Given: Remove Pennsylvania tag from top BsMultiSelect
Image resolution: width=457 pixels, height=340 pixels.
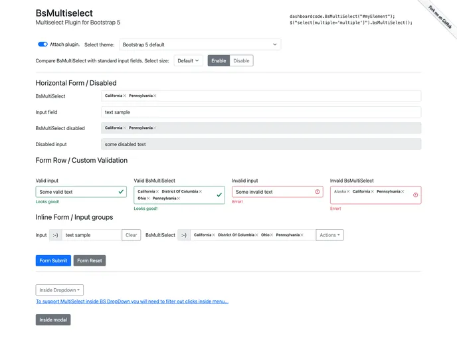Looking at the screenshot, I should click(x=155, y=96).
